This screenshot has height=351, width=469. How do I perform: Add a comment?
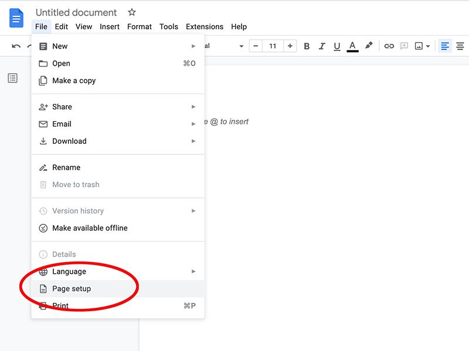404,46
